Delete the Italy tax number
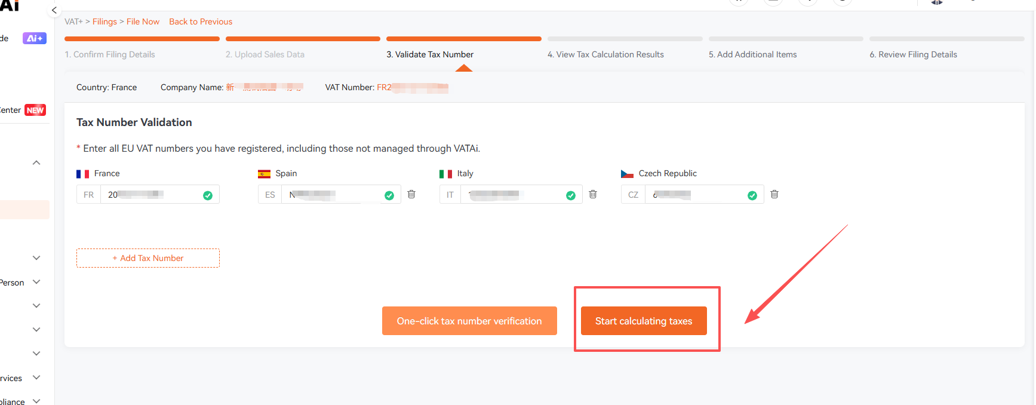1036x405 pixels. click(x=593, y=194)
